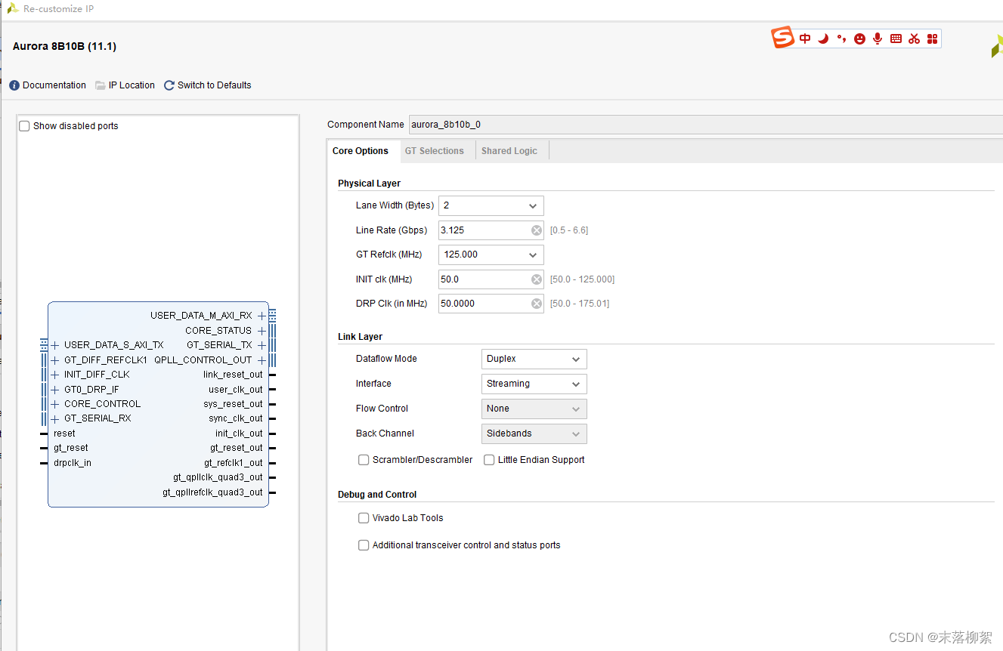
Task: Click the Switch to Defaults refresh icon
Action: point(169,85)
